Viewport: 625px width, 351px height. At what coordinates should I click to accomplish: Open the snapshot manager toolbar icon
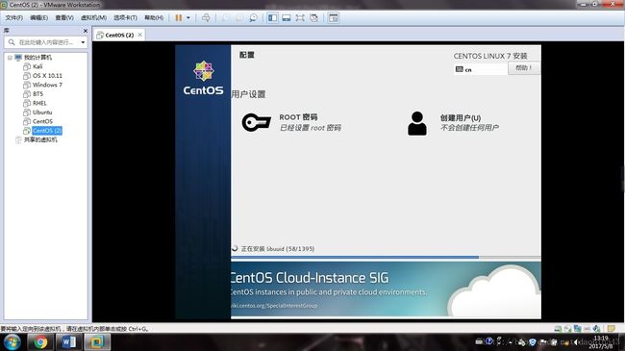click(253, 18)
